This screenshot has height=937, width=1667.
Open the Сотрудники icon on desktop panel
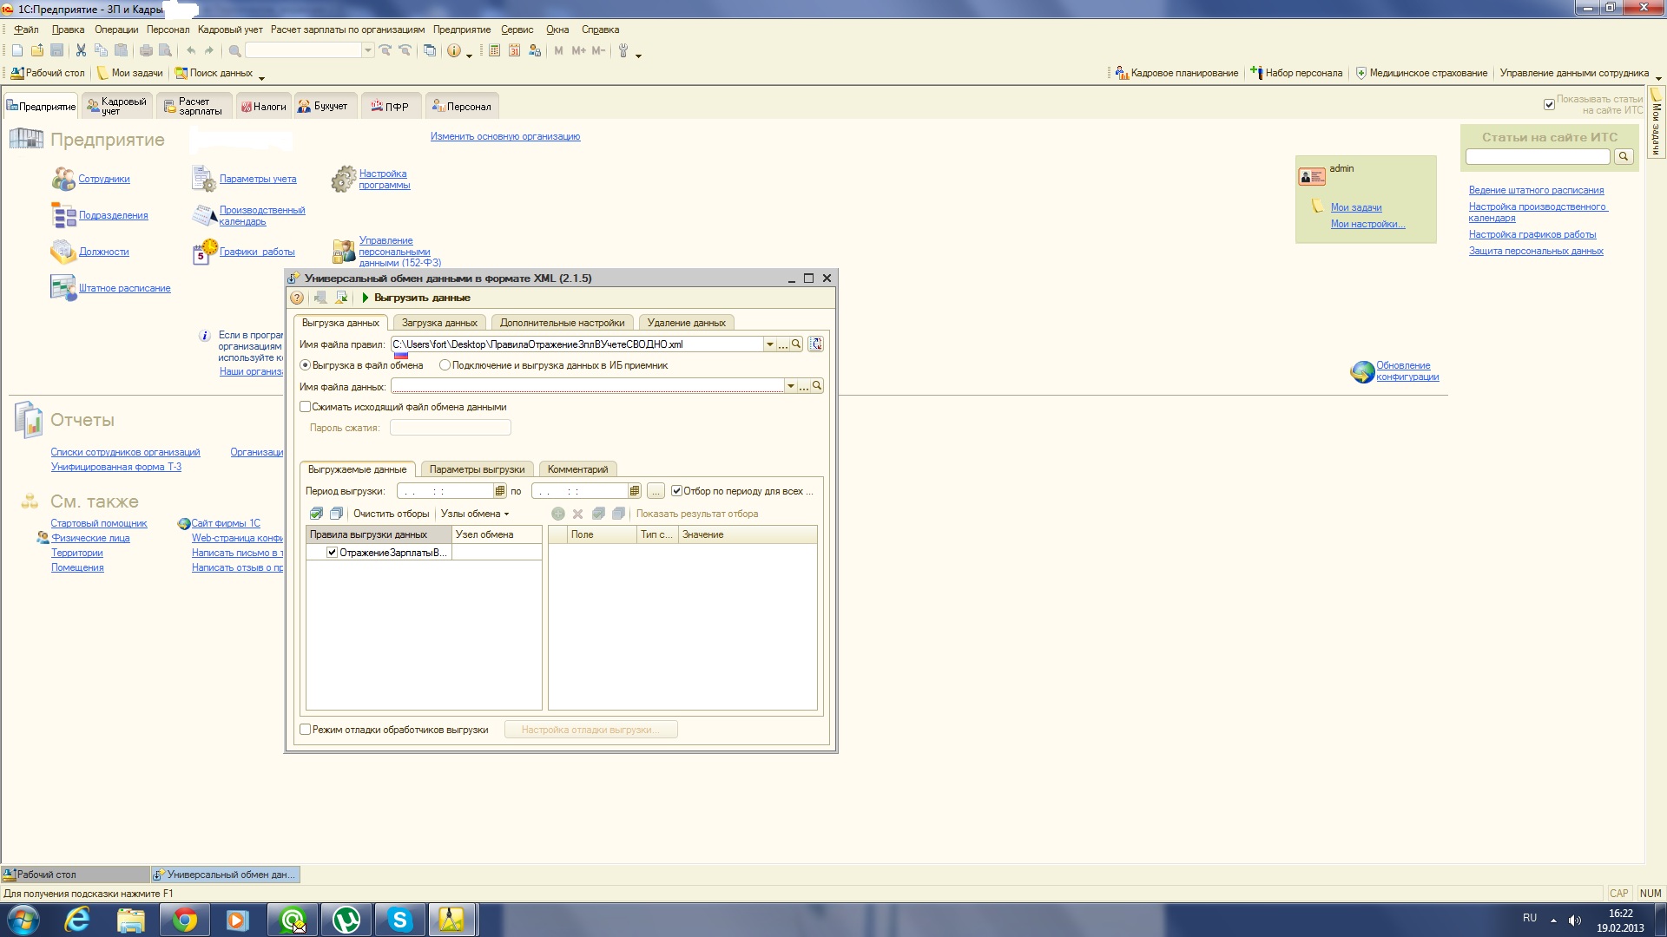[x=63, y=179]
